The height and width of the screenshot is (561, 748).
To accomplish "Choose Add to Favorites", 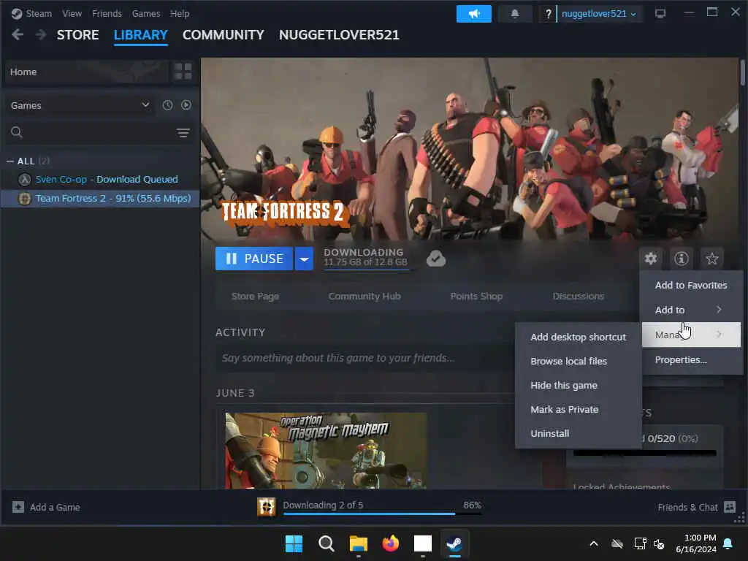I will pos(691,286).
